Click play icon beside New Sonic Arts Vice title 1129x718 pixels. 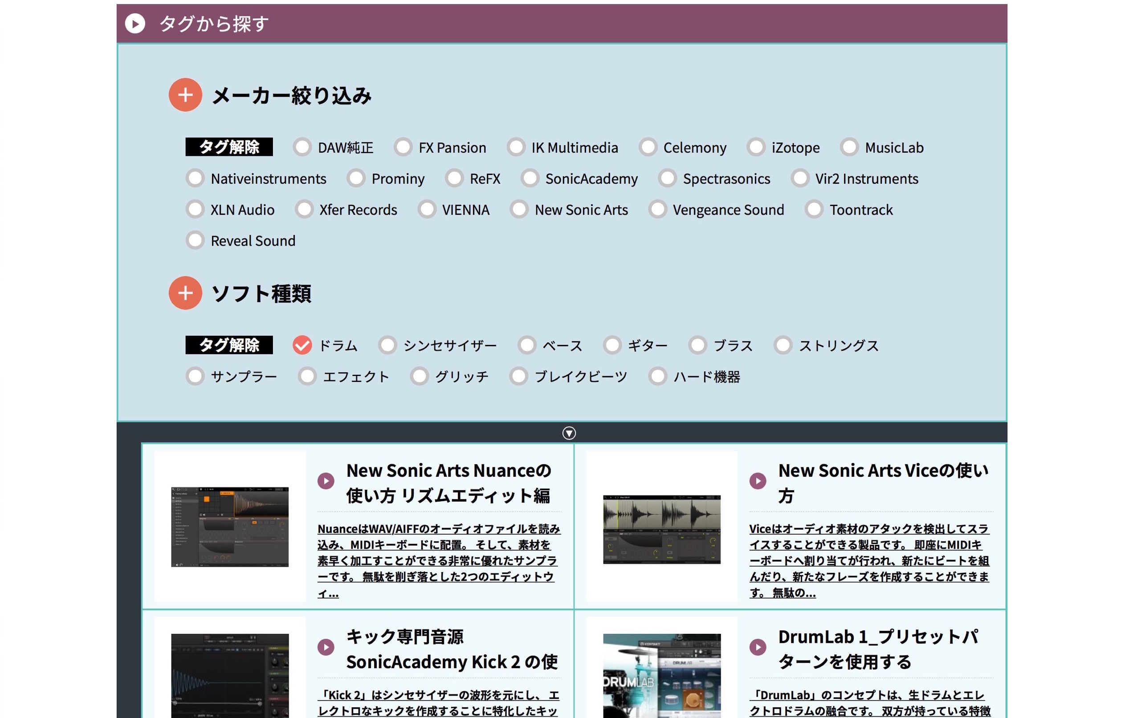pyautogui.click(x=758, y=481)
